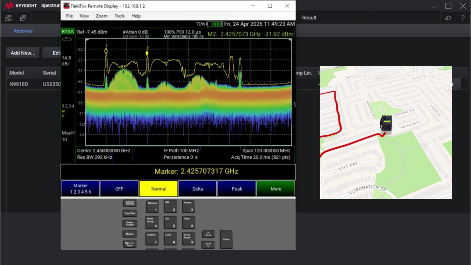Switch to the Receiver tab in Keysight window
The width and height of the screenshot is (471, 265).
[23, 31]
